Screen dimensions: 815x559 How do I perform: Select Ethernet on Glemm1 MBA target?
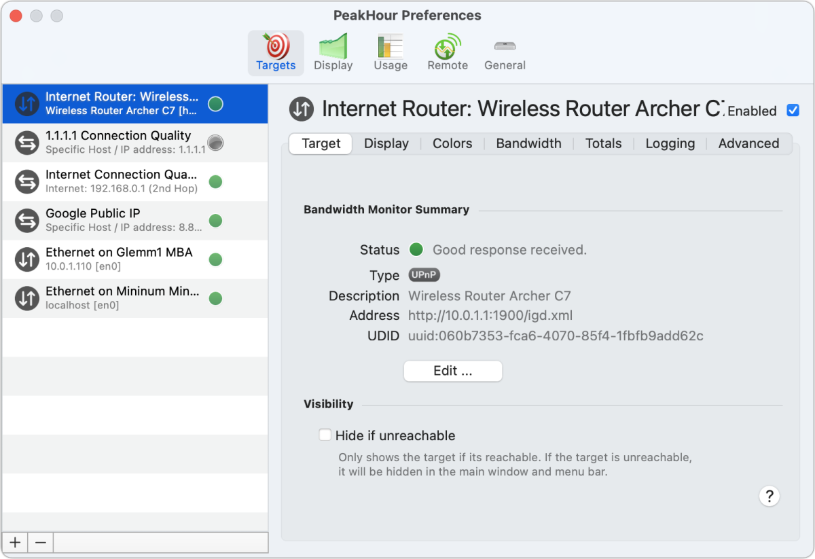click(x=119, y=259)
